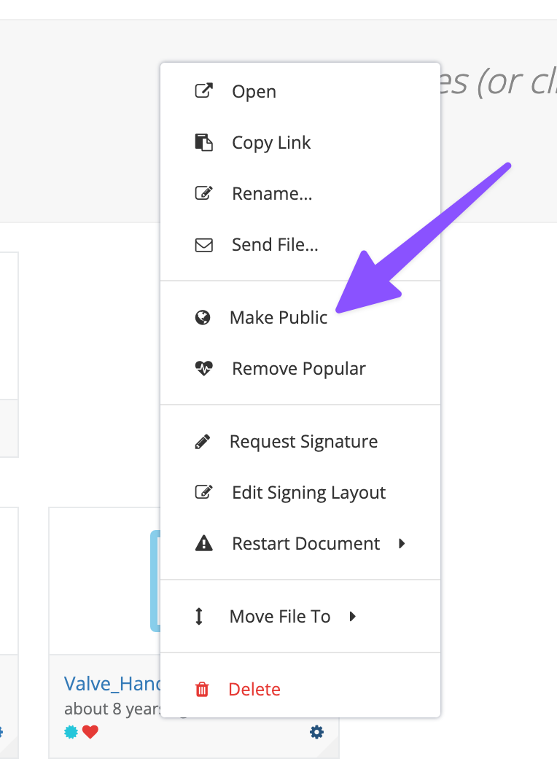Click the Send File envelope icon
Screen dimensions: 557x783
click(203, 245)
